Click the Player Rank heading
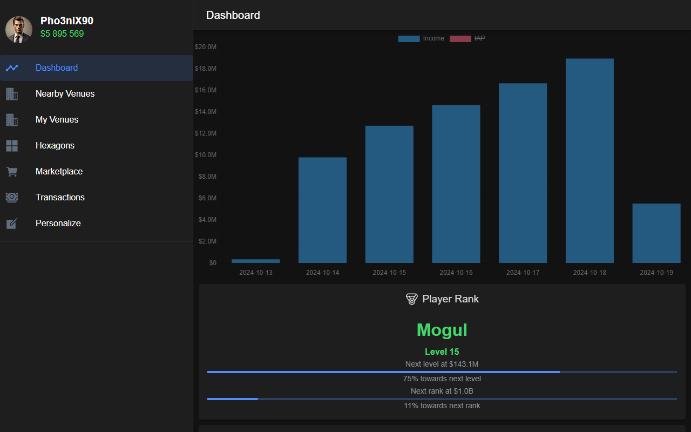The height and width of the screenshot is (432, 691). pos(451,299)
